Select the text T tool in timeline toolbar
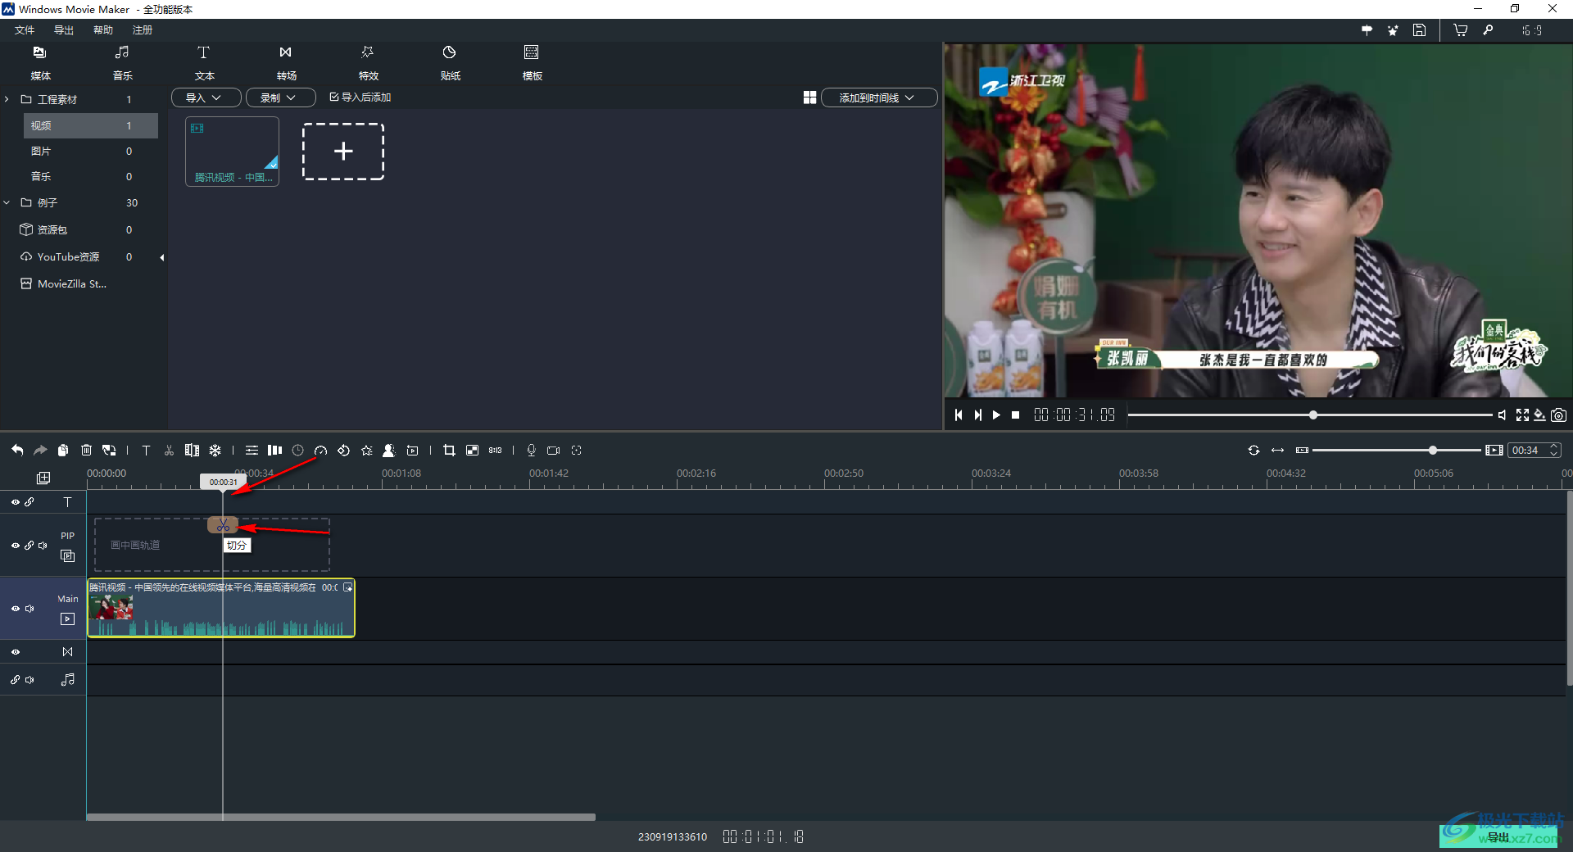 coord(146,450)
